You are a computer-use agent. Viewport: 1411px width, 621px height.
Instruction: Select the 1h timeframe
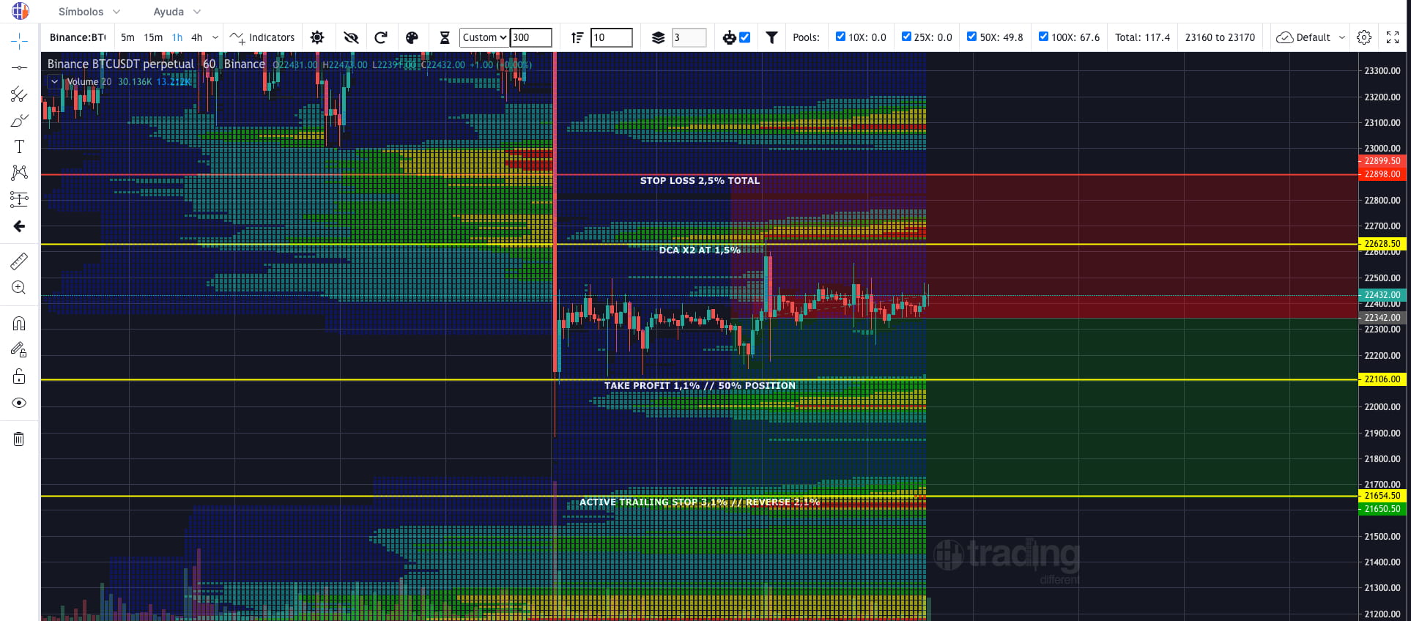(177, 37)
